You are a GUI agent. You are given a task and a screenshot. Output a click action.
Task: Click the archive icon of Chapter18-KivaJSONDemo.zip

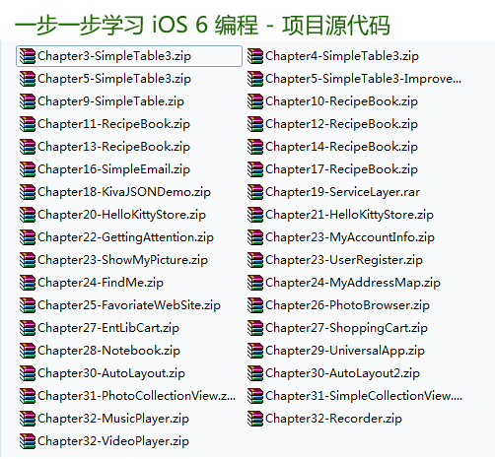(x=28, y=192)
